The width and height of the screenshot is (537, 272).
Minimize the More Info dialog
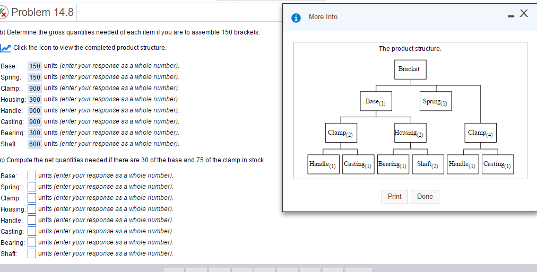pos(510,16)
